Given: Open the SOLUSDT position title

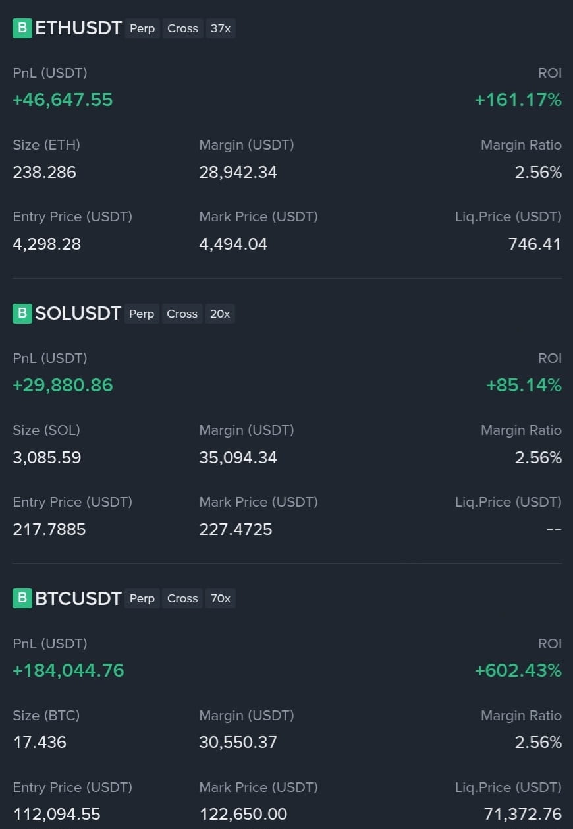Looking at the screenshot, I should tap(78, 314).
